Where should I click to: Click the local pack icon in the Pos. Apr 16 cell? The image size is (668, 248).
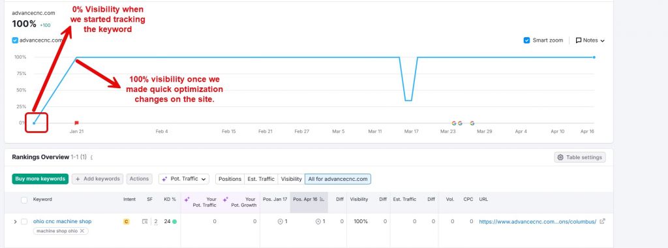(x=318, y=222)
